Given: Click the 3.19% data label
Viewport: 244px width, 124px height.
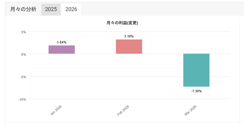Looking at the screenshot, I should click(x=129, y=36).
